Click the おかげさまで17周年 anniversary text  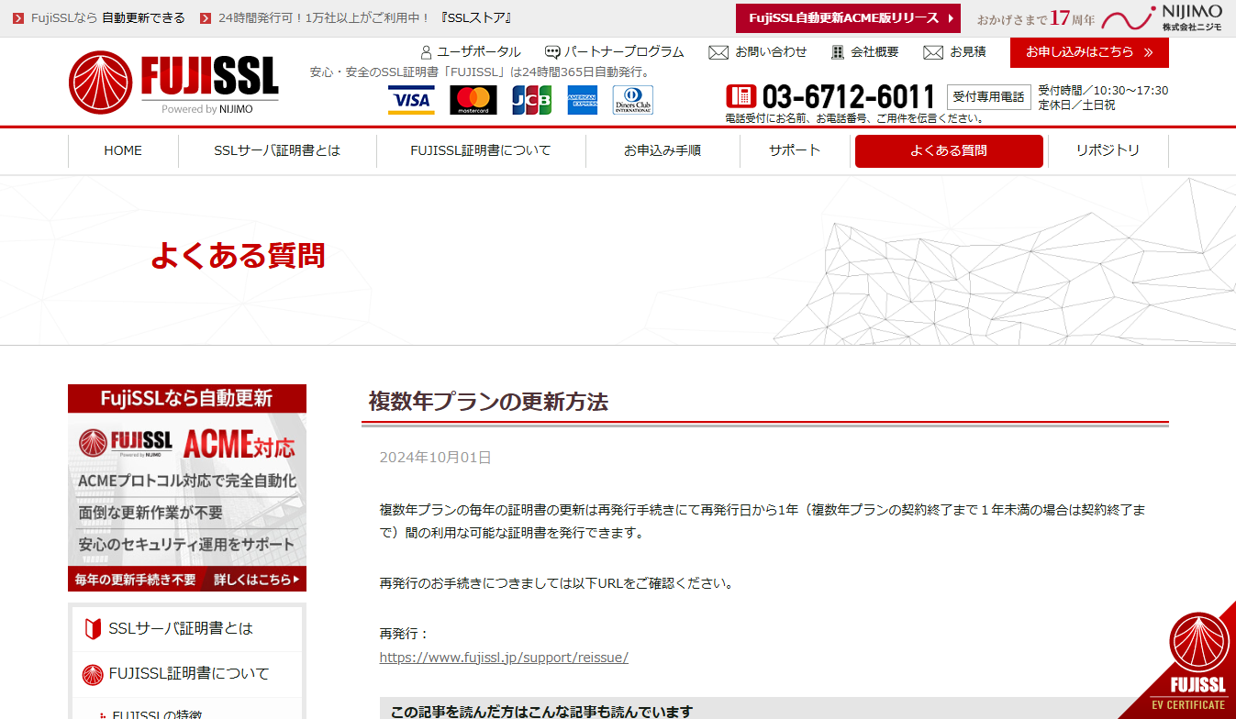pos(1036,18)
